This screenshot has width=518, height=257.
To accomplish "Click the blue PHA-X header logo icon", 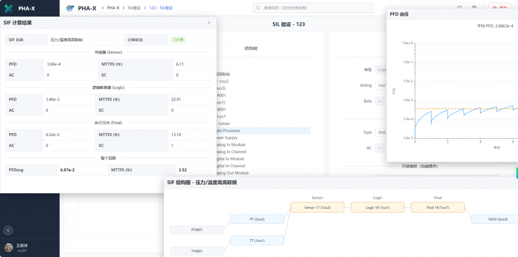I will coord(70,8).
